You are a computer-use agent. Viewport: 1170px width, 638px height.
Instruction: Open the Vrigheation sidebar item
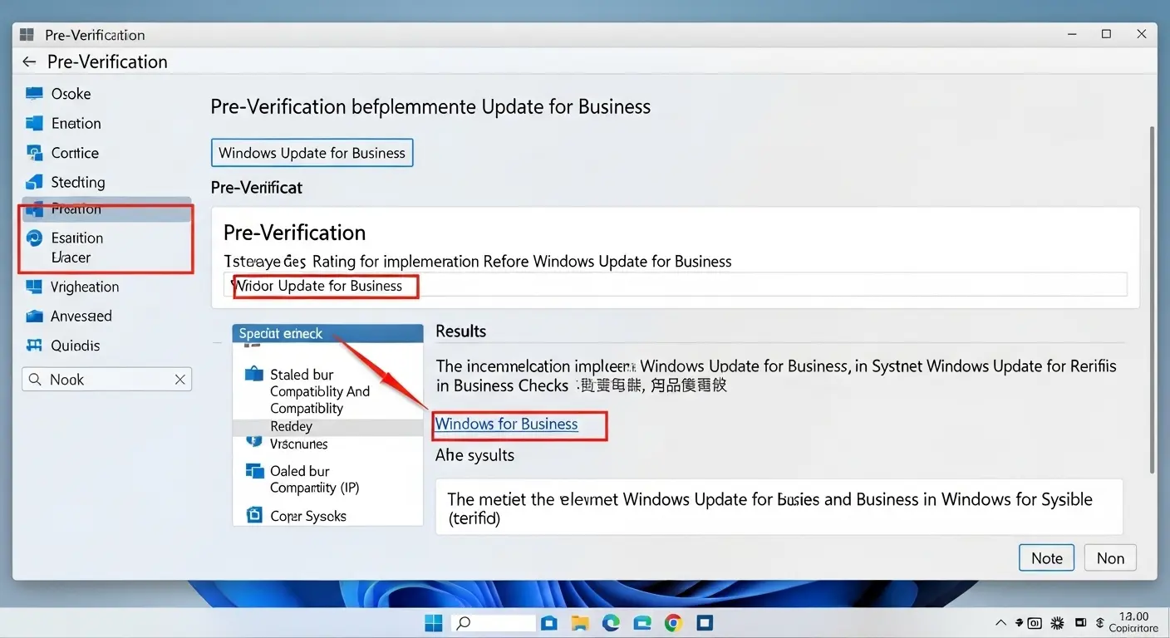[85, 287]
